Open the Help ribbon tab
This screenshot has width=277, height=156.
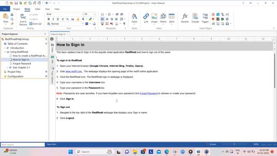57,9
